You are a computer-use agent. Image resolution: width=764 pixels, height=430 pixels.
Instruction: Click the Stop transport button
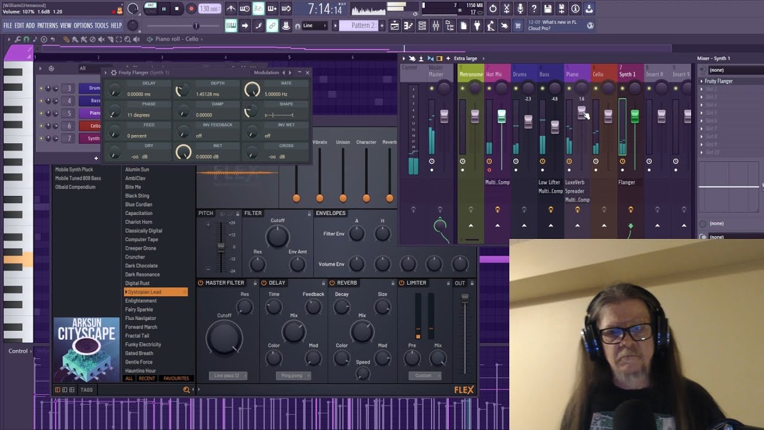tap(177, 9)
